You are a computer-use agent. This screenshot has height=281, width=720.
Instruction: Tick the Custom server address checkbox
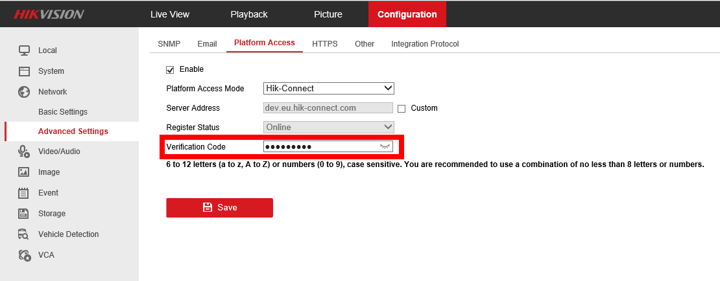click(402, 108)
